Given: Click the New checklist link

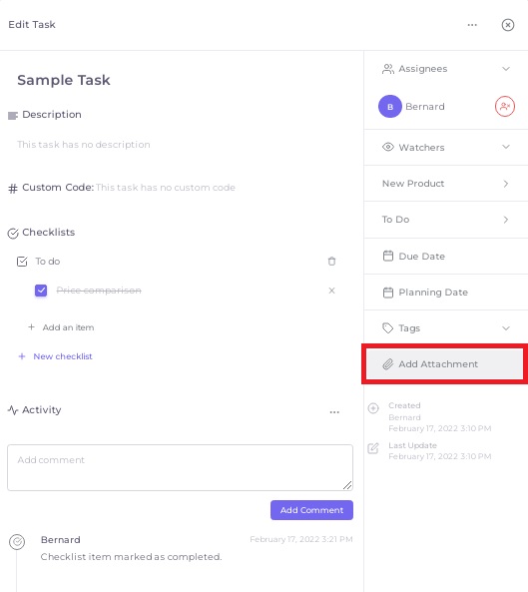Looking at the screenshot, I should [63, 356].
